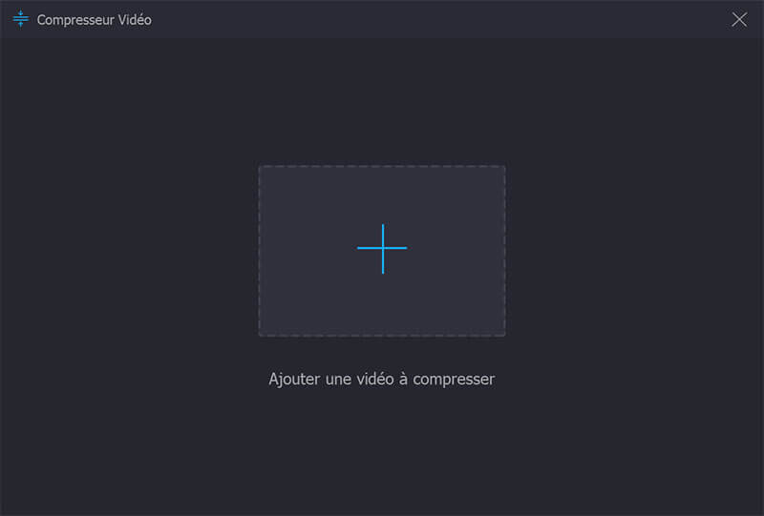Click the Compresseur Vidéo compress logo icon
The height and width of the screenshot is (516, 764).
20,18
